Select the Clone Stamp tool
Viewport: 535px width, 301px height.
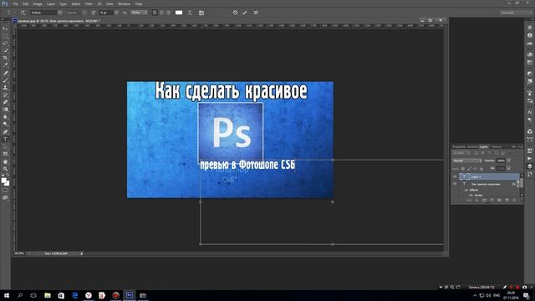pyautogui.click(x=5, y=87)
